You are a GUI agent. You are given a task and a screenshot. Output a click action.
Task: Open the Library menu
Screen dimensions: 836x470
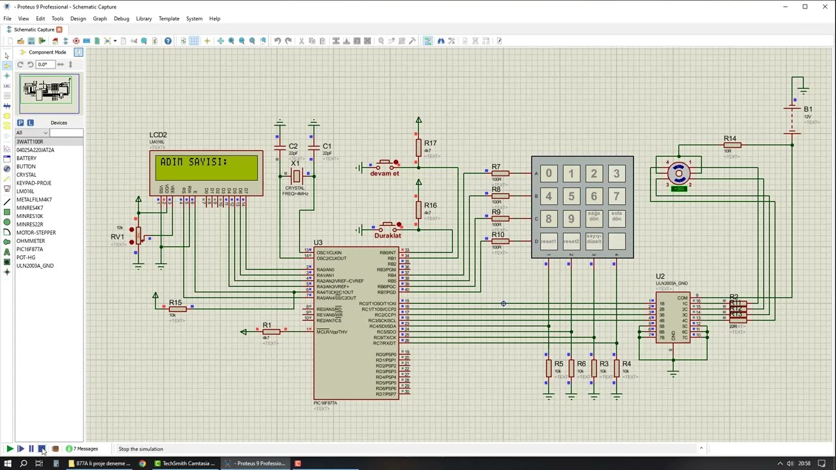tap(144, 18)
